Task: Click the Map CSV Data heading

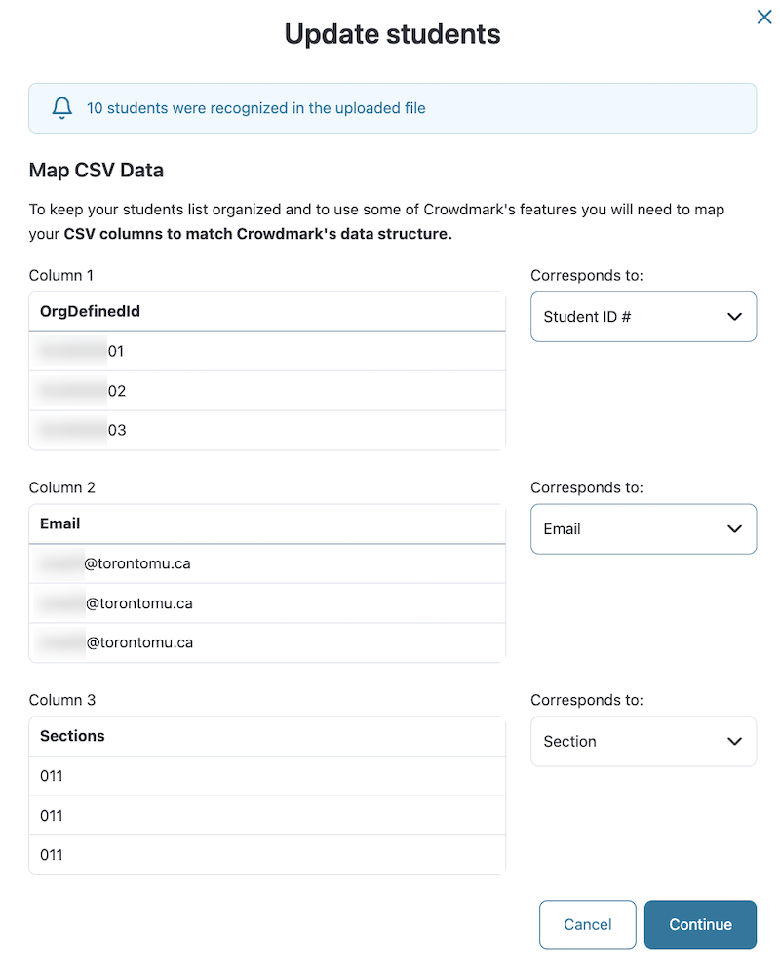Action: [97, 171]
